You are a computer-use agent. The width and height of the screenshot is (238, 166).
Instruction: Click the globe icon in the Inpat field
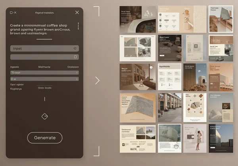75,48
